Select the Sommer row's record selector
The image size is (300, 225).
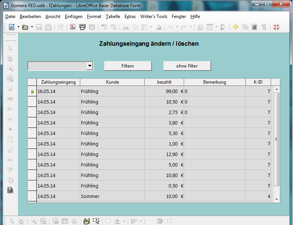coord(32,196)
